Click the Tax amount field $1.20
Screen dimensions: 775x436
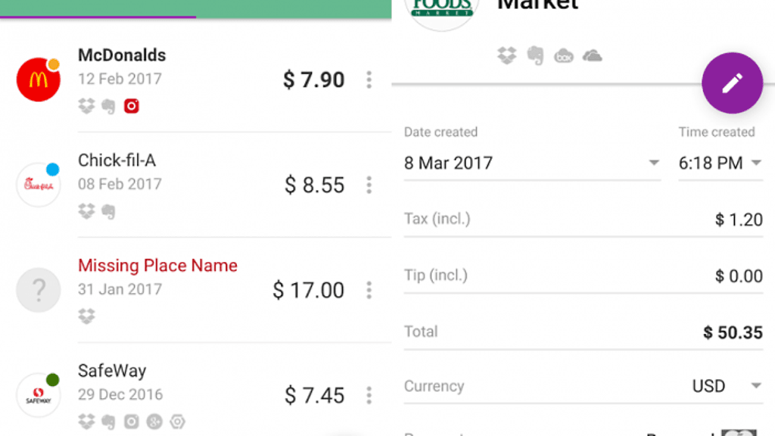(738, 220)
